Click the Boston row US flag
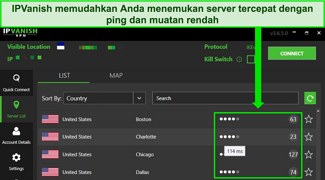Image resolution: width=325 pixels, height=180 pixels. 50,119
